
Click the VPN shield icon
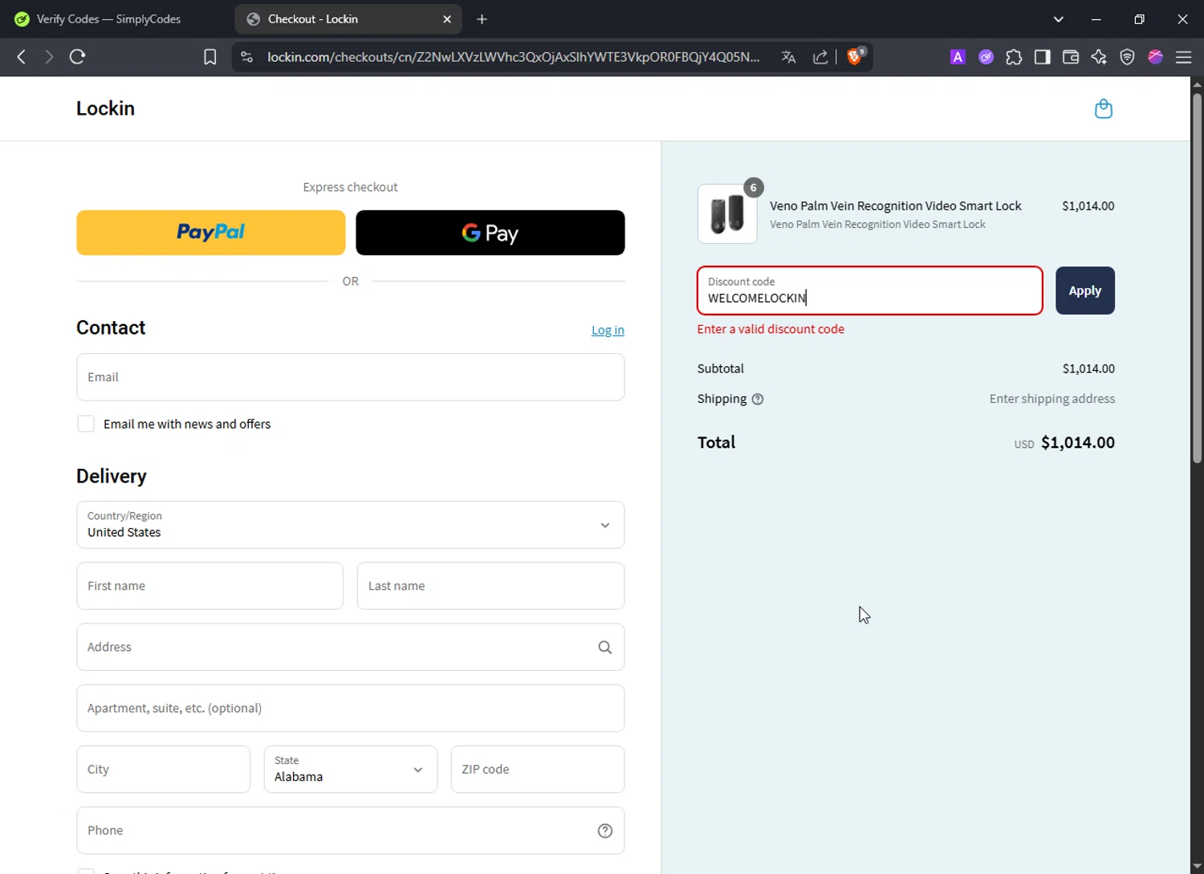pyautogui.click(x=1127, y=57)
